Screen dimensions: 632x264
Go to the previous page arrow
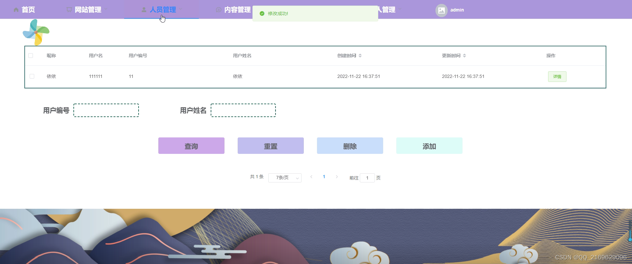point(311,177)
